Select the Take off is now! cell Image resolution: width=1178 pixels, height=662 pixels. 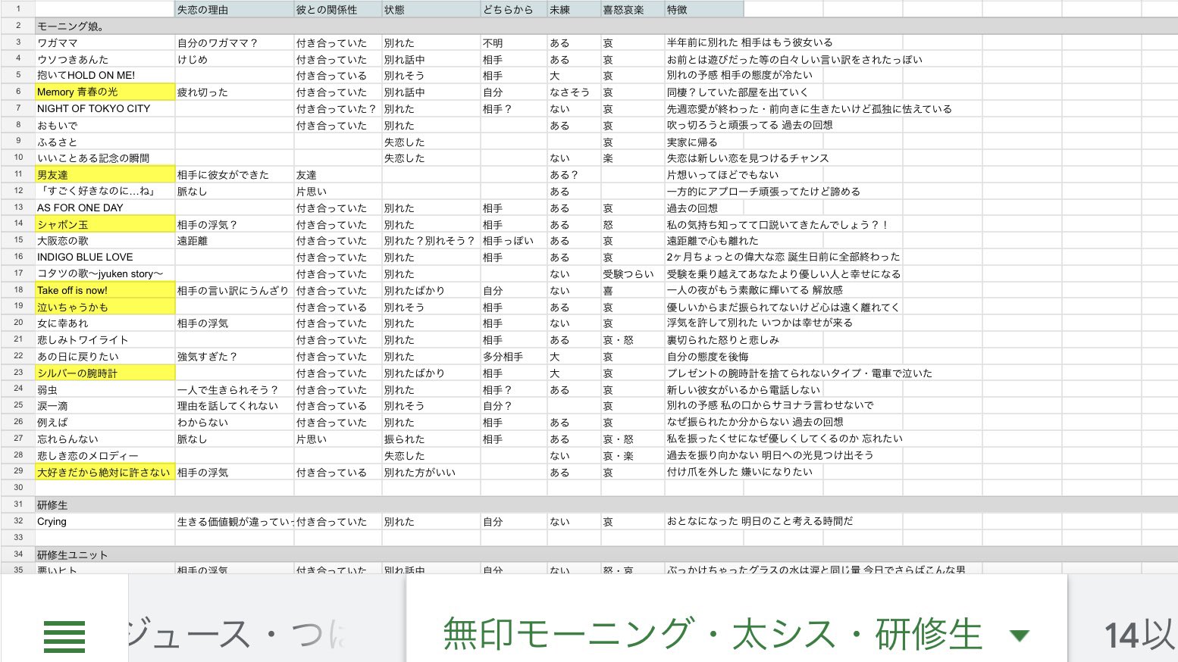click(x=105, y=290)
